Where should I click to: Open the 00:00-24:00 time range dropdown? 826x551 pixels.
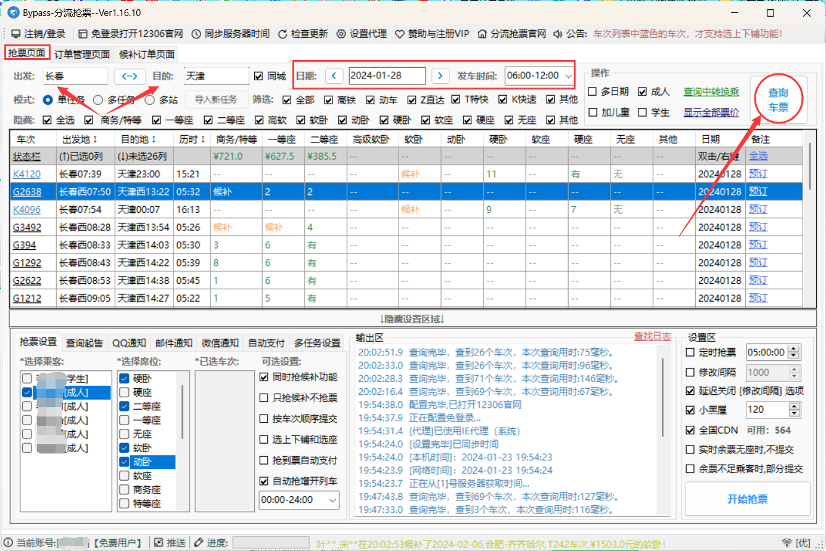pyautogui.click(x=299, y=499)
